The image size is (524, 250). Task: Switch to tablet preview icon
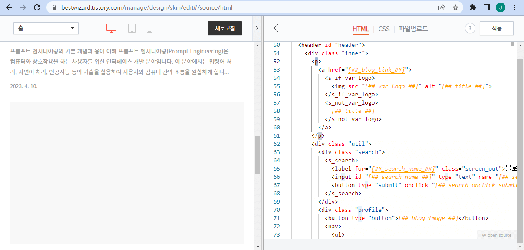coord(132,28)
